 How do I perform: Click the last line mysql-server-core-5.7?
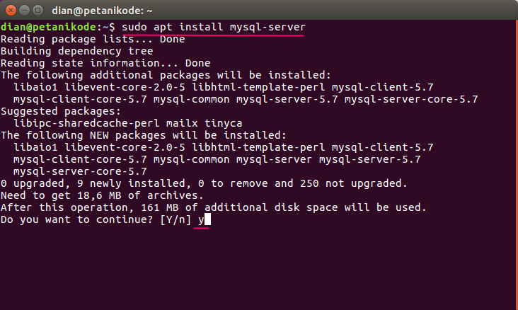pos(80,171)
